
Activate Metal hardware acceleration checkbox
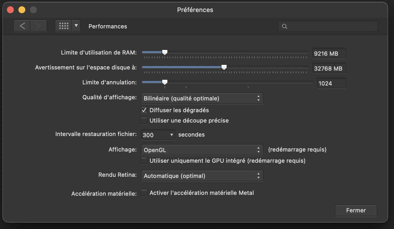144,193
